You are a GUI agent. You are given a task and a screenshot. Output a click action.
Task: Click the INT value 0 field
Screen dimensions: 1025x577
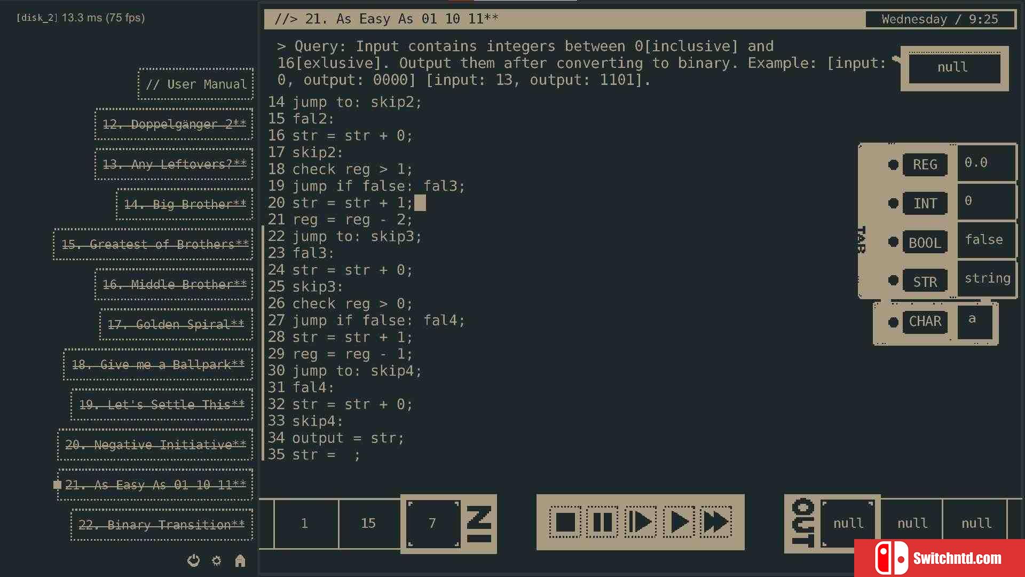pos(986,201)
